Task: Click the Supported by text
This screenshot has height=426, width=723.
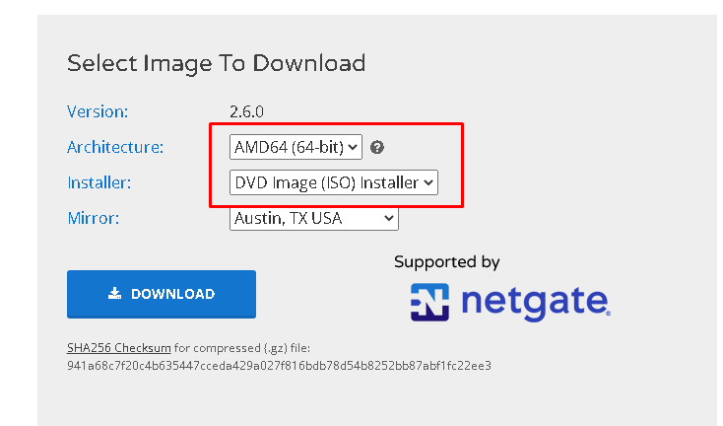Action: (x=447, y=262)
